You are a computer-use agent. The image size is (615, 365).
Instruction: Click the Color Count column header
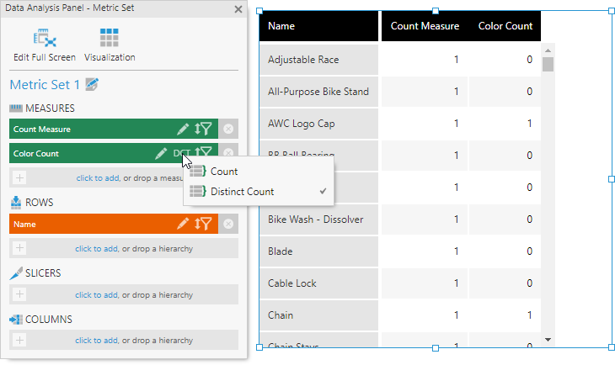[x=505, y=26]
